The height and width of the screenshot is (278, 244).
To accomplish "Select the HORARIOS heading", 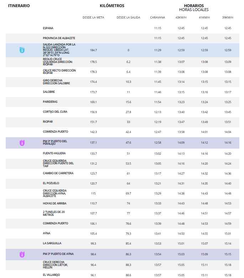I will pyautogui.click(x=194, y=6).
